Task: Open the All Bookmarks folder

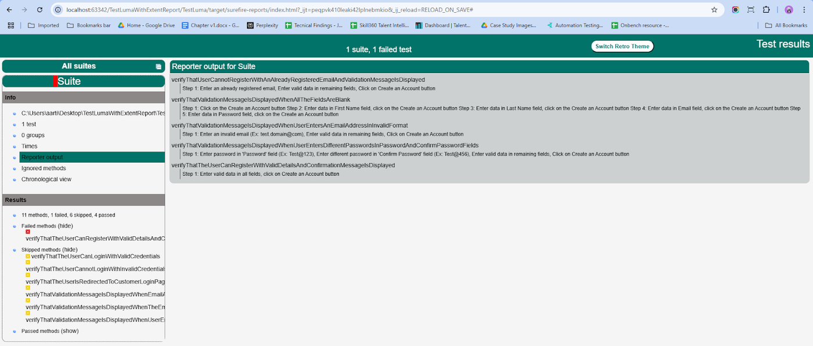Action: click(786, 26)
